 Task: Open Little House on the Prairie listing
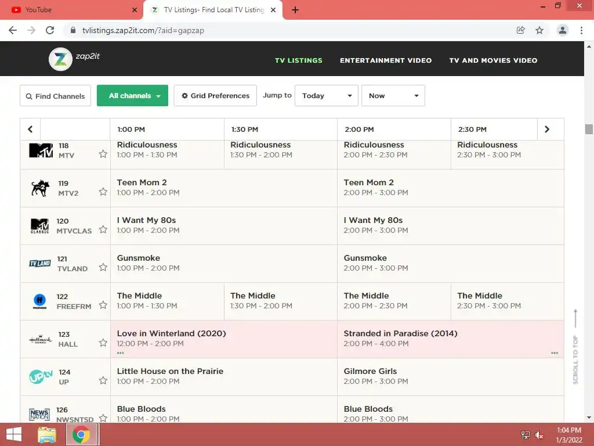tap(224, 377)
